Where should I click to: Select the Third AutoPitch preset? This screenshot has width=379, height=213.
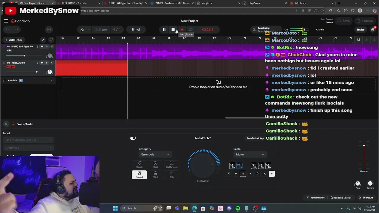point(155,175)
